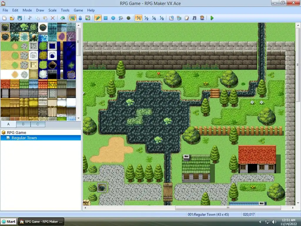Open the Tools menu
The image size is (301, 226).
[65, 10]
